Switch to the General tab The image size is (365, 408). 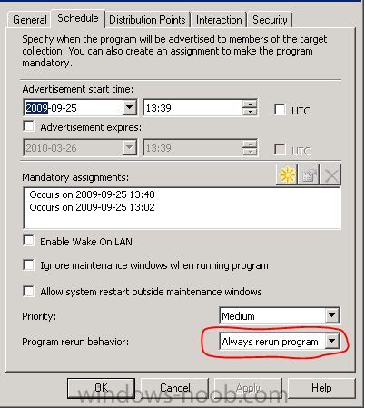(29, 20)
